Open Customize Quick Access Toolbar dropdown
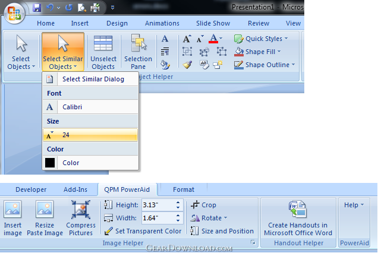Image resolution: width=378 pixels, height=253 pixels. click(112, 8)
